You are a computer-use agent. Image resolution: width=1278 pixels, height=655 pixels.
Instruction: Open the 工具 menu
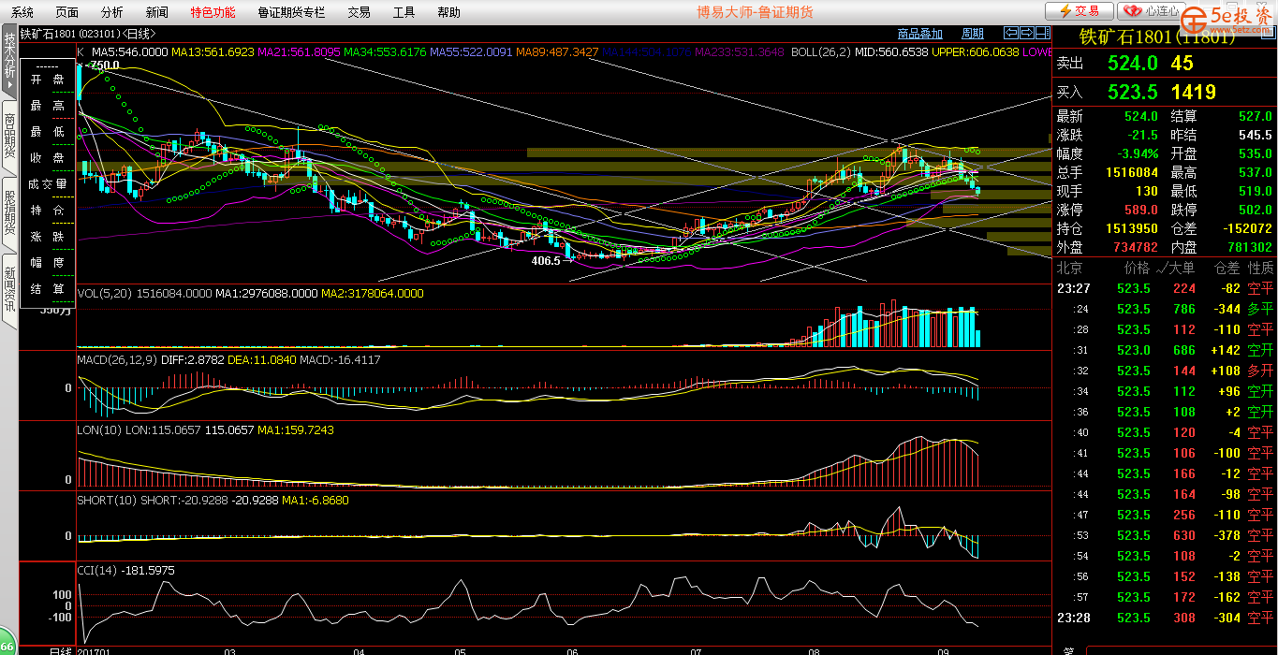point(404,12)
